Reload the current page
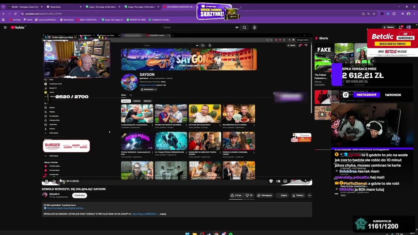Image resolution: width=418 pixels, height=235 pixels. 15,14
